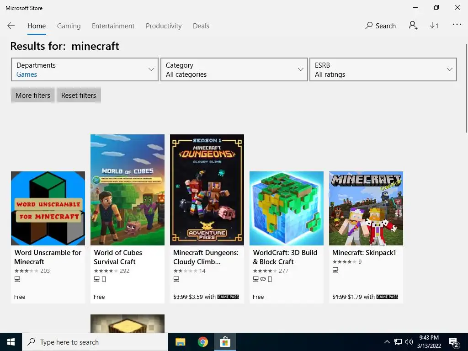The width and height of the screenshot is (468, 351).
Task: Click the WorldCraft rating 277
Action: 271,271
